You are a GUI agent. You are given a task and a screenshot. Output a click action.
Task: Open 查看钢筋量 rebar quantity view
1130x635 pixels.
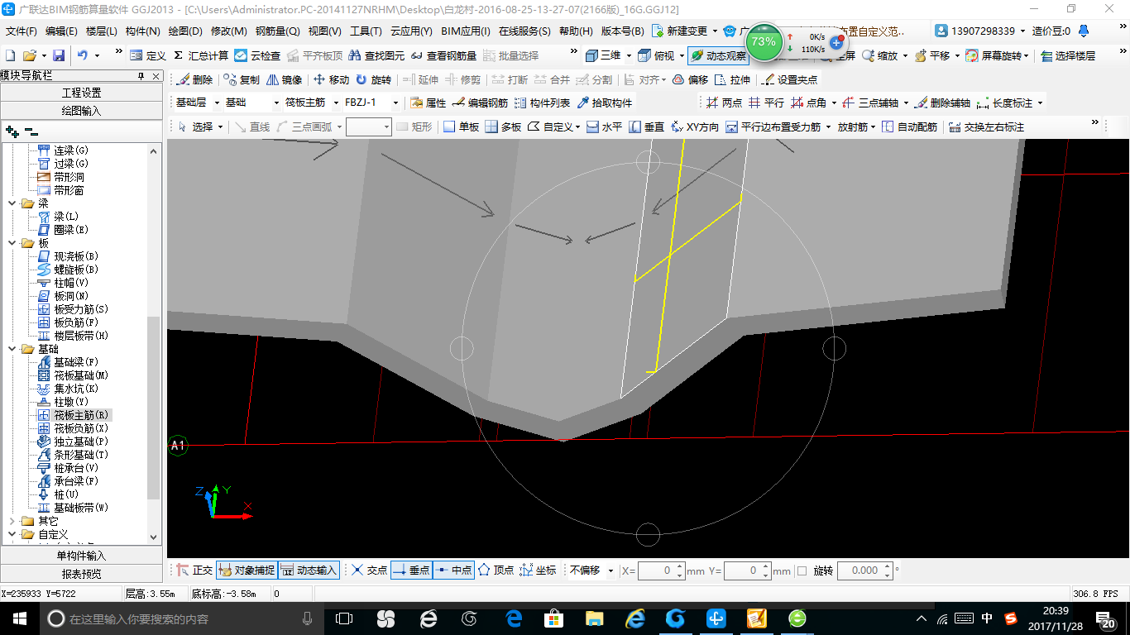pos(444,55)
